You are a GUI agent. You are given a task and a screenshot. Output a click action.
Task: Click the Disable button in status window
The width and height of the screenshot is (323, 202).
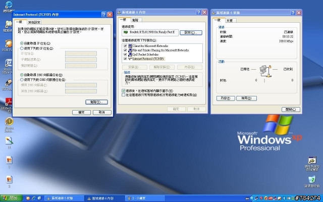(246, 98)
